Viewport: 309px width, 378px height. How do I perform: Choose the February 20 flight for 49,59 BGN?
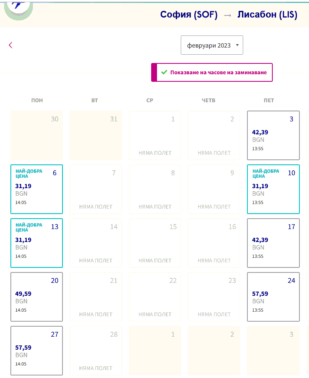[x=37, y=297]
